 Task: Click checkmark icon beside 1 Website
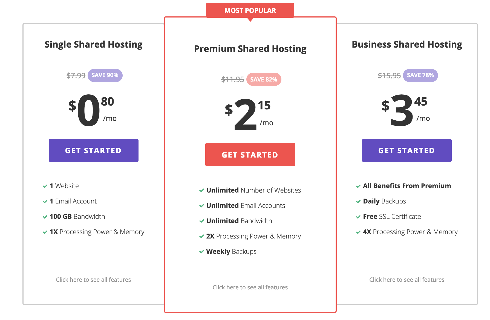click(45, 186)
